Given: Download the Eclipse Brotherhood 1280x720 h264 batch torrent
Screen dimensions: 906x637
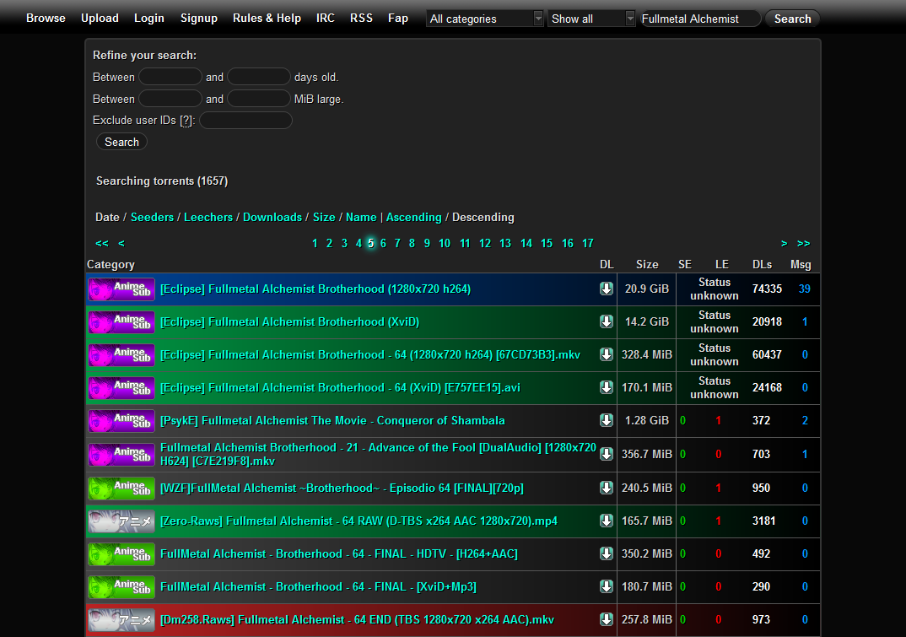Looking at the screenshot, I should (607, 289).
